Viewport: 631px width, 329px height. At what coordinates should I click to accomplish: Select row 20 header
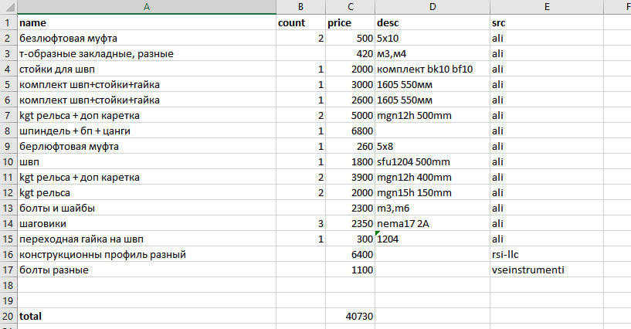(8, 316)
